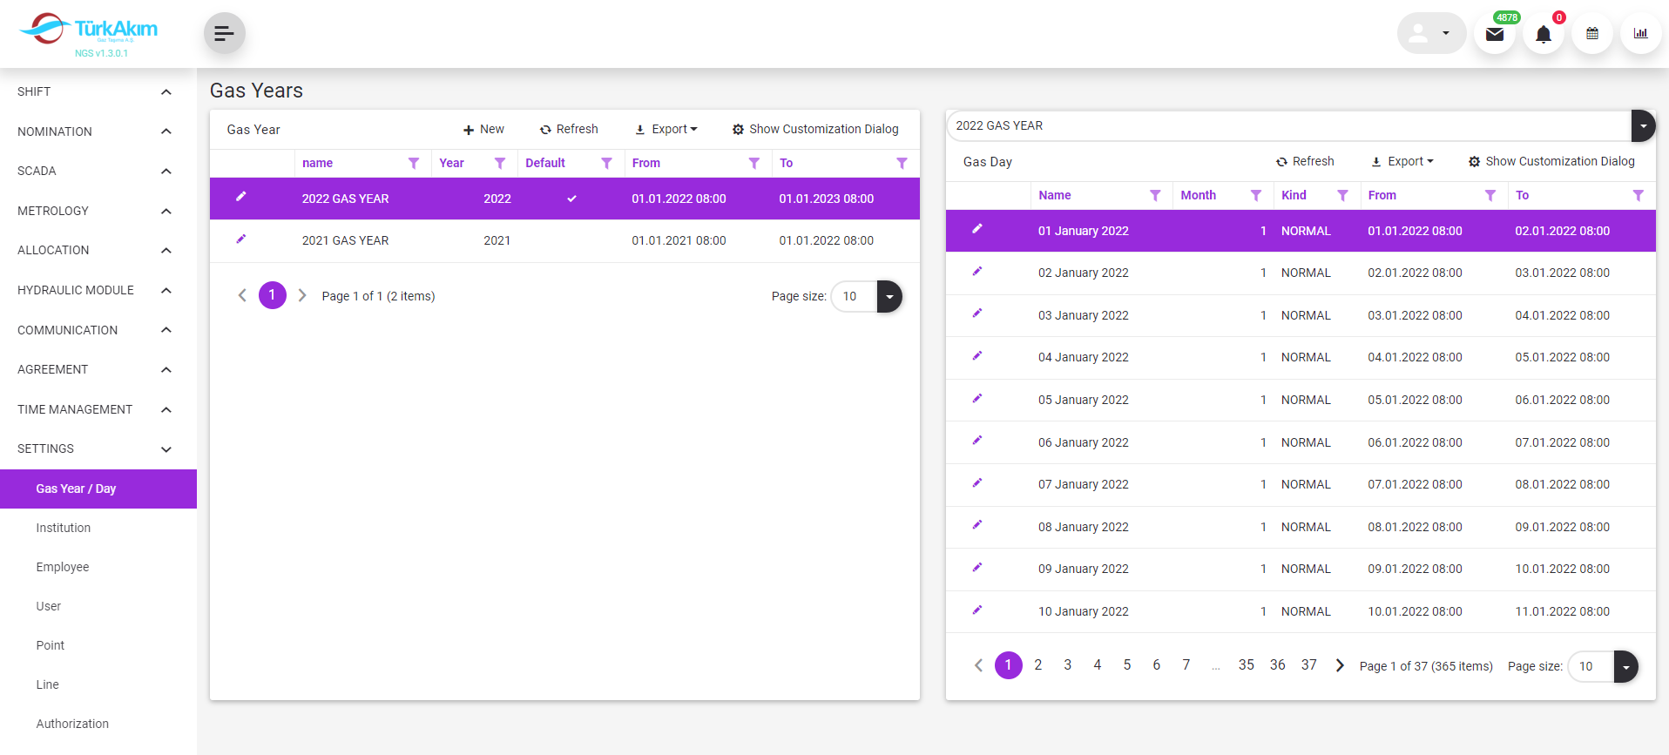This screenshot has width=1669, height=755.
Task: Open the Institution settings menu item
Action: [x=64, y=528]
